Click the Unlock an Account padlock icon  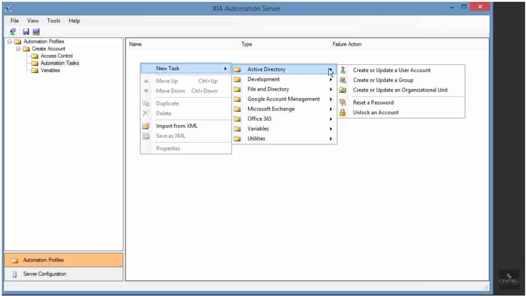pyautogui.click(x=343, y=113)
